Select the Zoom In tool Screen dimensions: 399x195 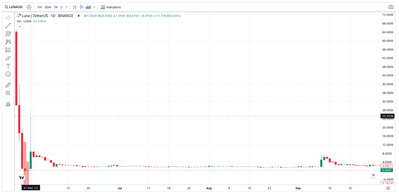pos(8,93)
